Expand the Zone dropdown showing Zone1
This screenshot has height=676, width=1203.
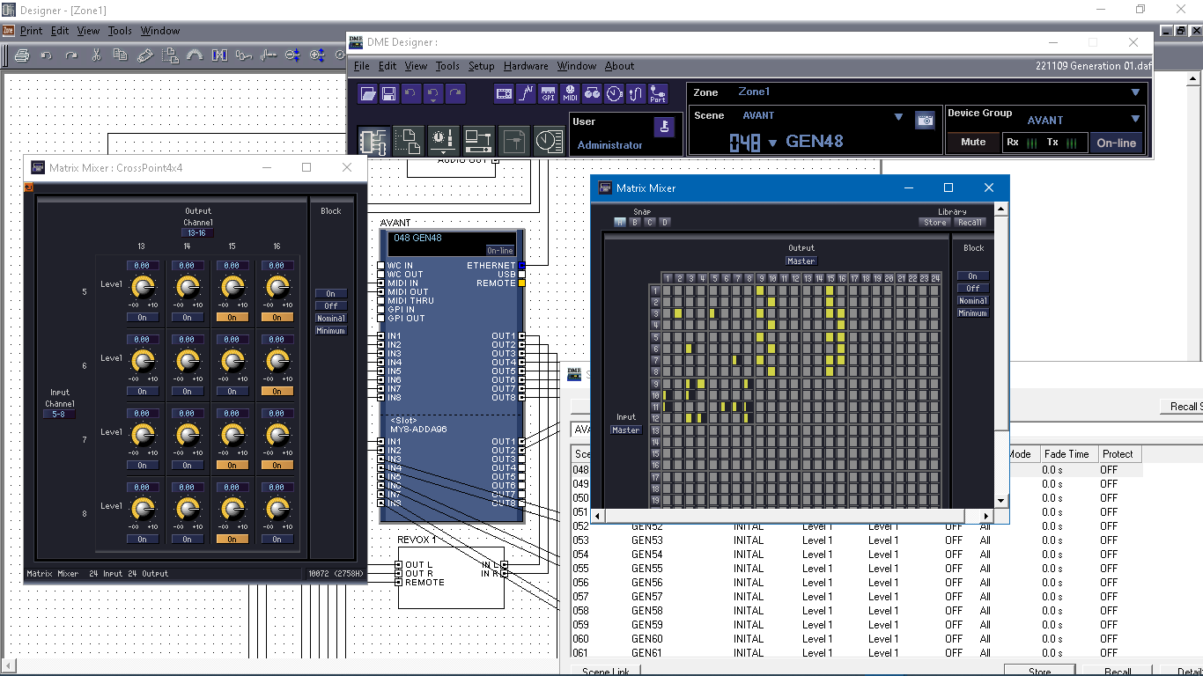click(1135, 92)
